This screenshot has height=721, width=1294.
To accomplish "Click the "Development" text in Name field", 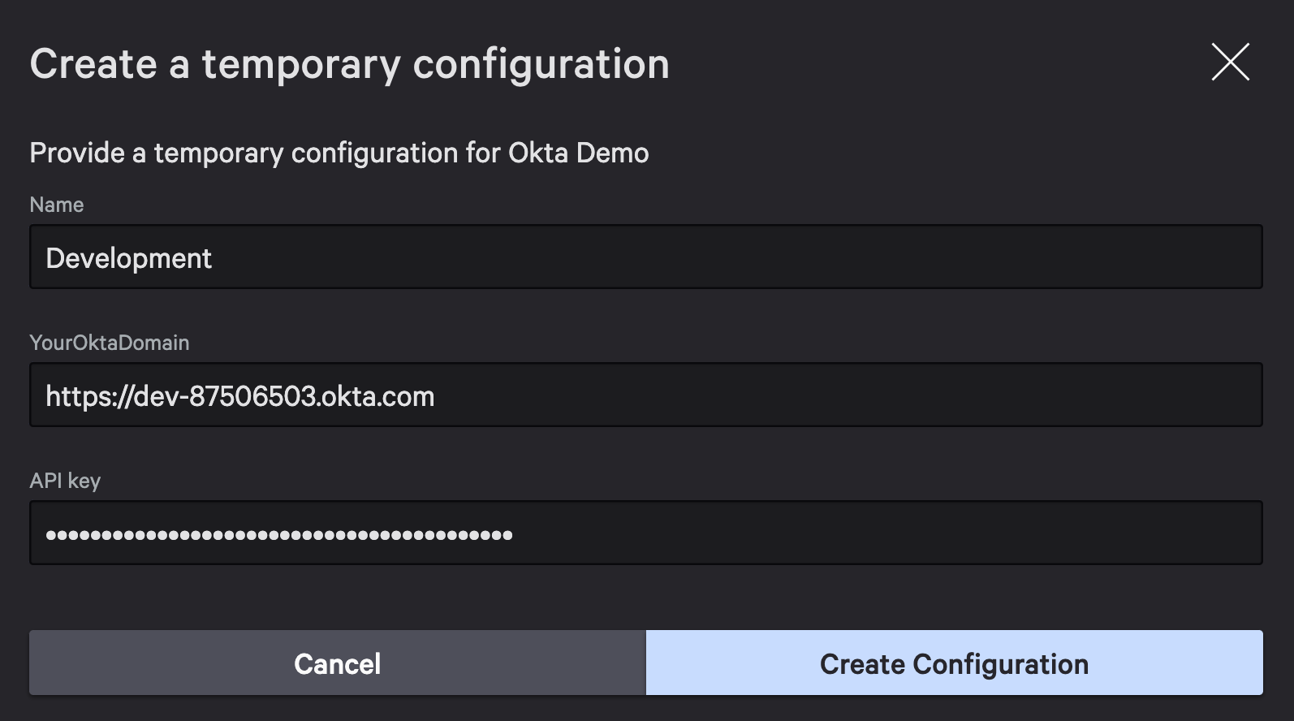I will click(x=128, y=258).
